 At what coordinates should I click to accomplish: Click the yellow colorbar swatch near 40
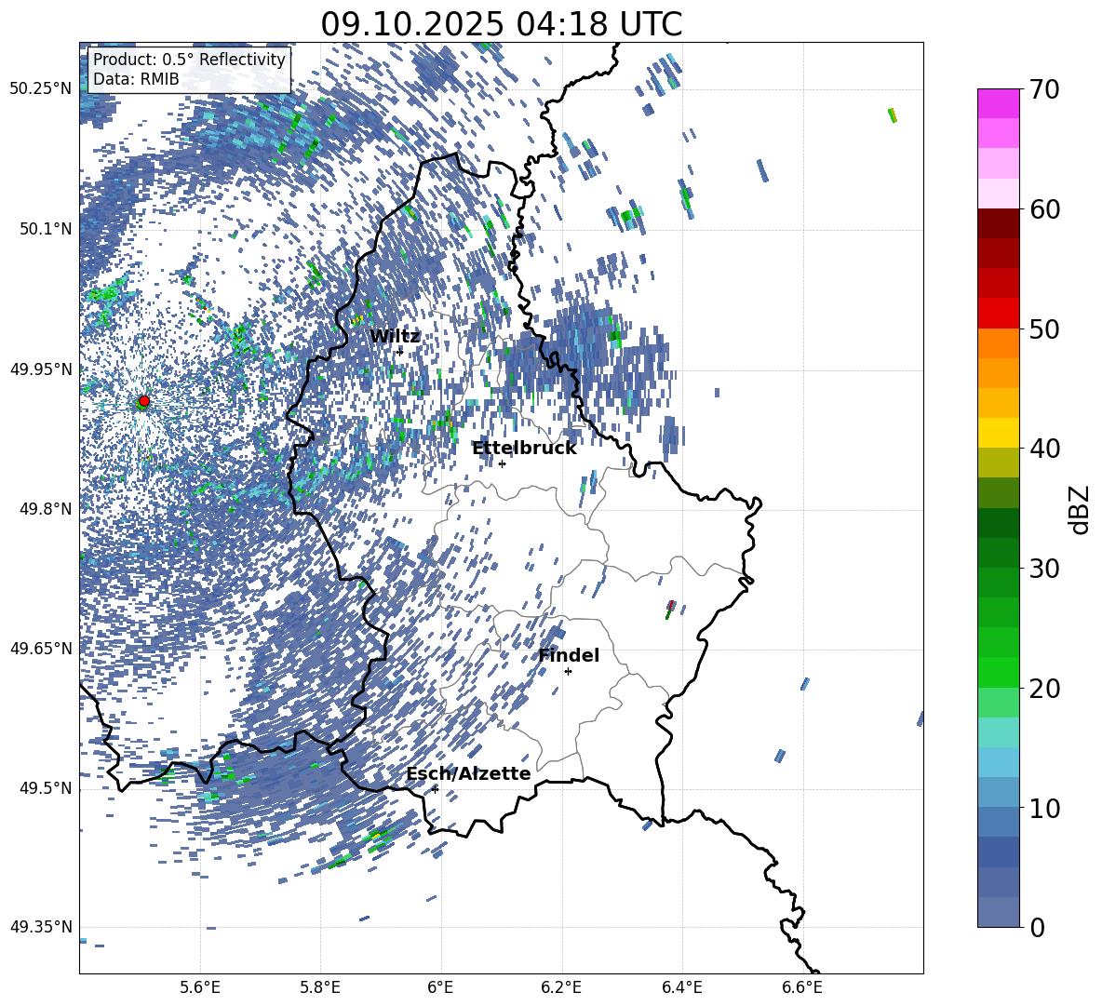coord(998,433)
